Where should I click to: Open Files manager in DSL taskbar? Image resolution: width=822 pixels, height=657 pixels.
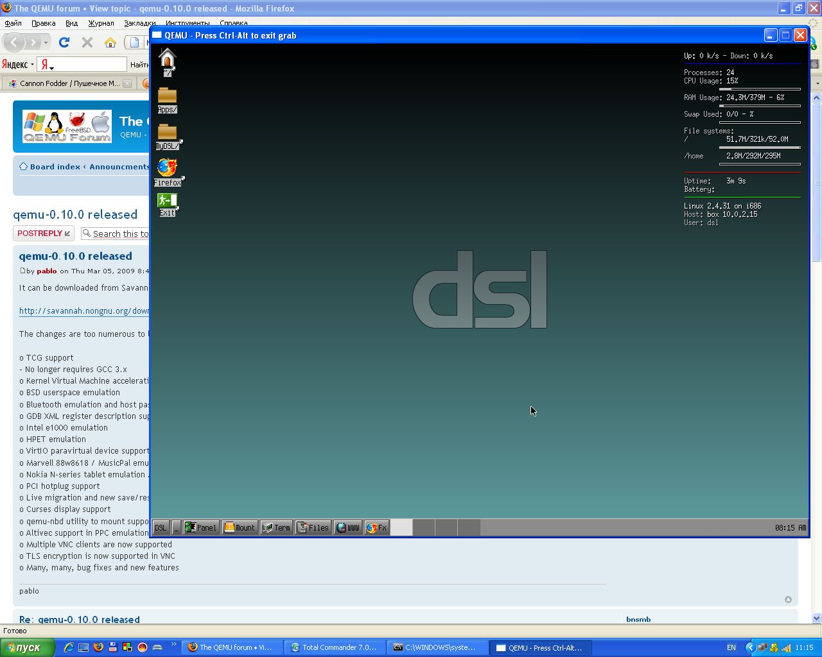pos(313,527)
